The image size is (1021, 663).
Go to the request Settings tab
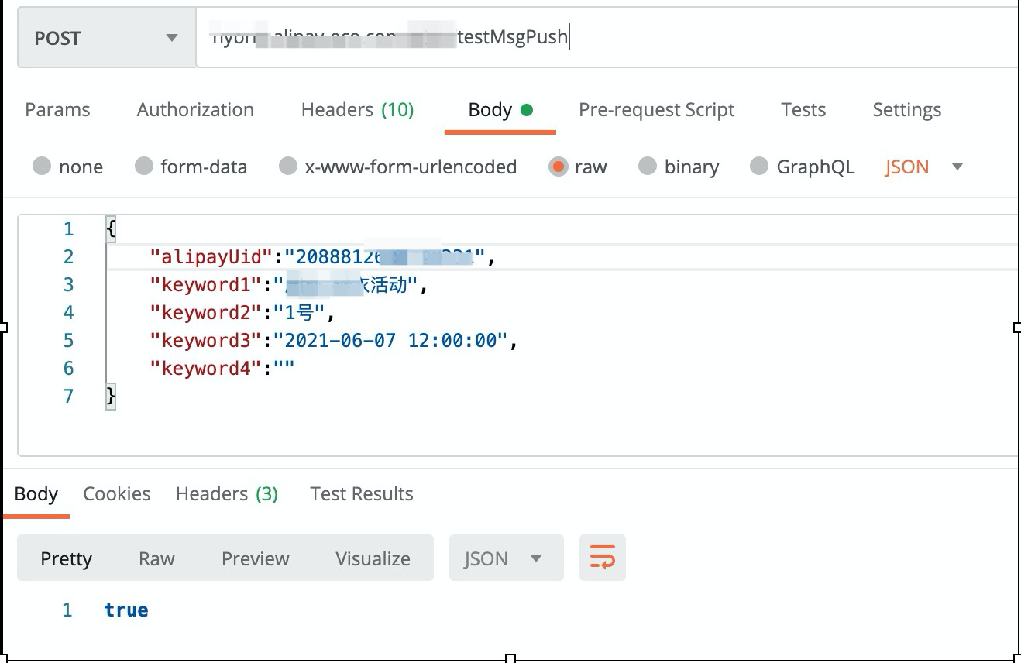906,110
